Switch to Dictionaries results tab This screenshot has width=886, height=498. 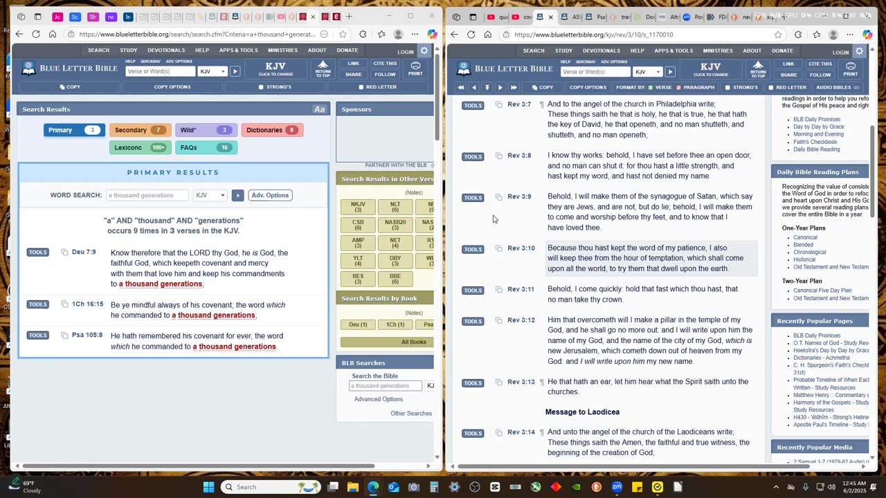271,130
